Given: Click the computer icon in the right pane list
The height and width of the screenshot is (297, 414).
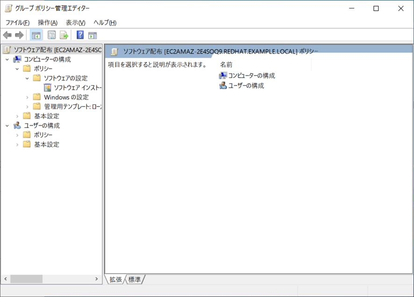Looking at the screenshot, I should [223, 76].
